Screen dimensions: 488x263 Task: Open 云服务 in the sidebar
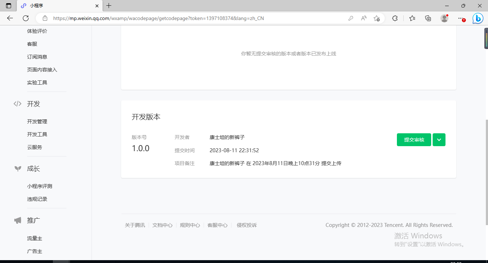point(35,147)
